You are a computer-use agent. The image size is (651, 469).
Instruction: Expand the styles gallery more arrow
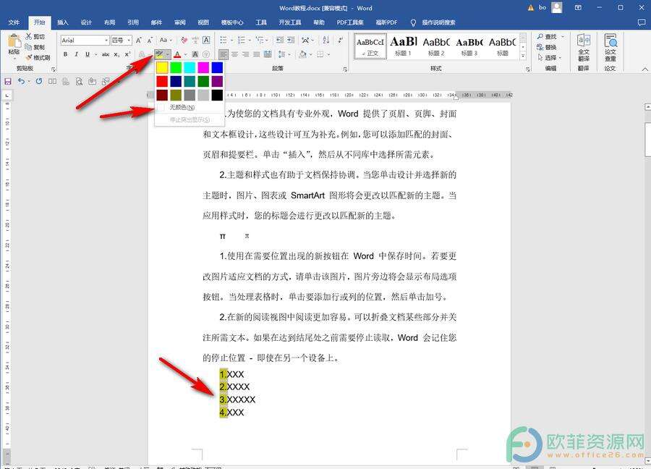tap(523, 56)
